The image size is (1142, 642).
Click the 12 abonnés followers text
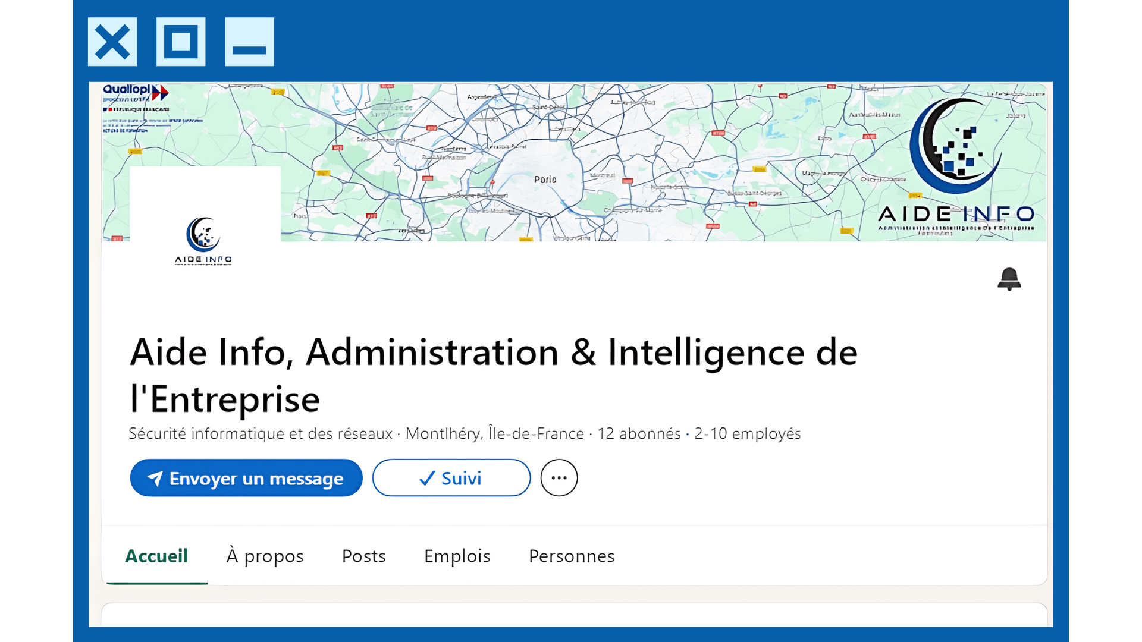tap(639, 433)
